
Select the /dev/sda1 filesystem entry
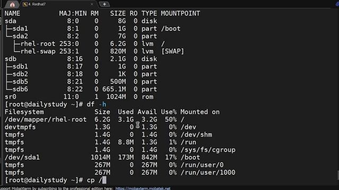pos(22,157)
